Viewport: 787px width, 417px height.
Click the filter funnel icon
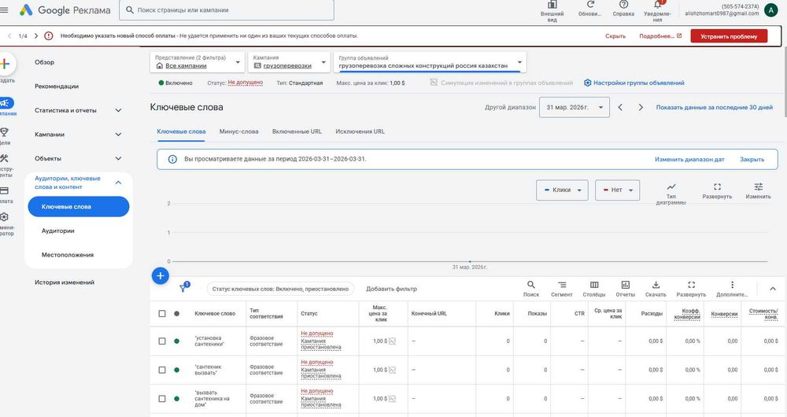(x=183, y=288)
